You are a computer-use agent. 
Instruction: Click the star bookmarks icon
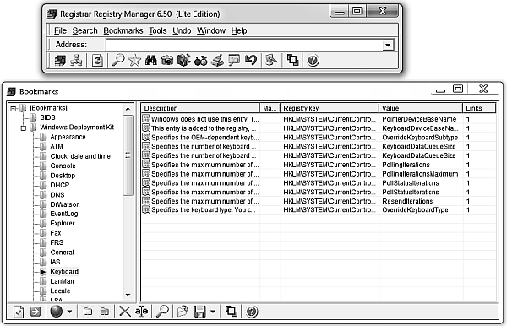[x=134, y=61]
